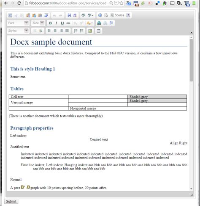Click the Copy icon in editor toolbar

click(22, 15)
